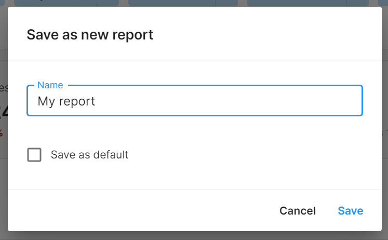
Task: Click empty footer space left of Cancel
Action: coord(145,210)
